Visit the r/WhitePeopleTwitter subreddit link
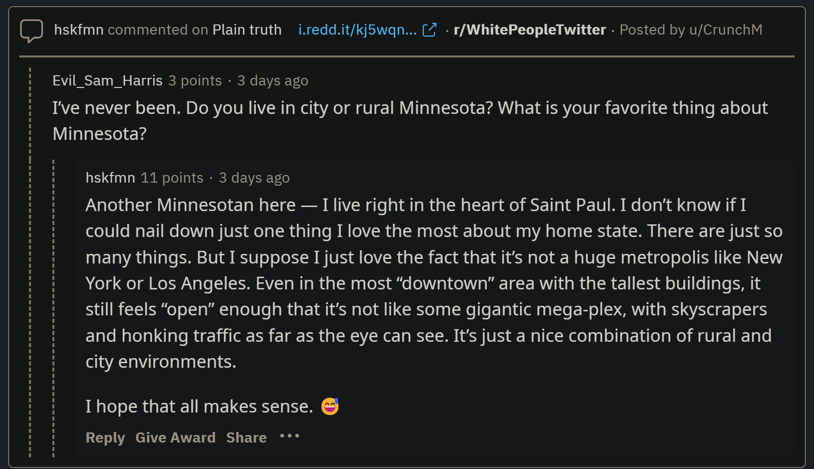 530,30
